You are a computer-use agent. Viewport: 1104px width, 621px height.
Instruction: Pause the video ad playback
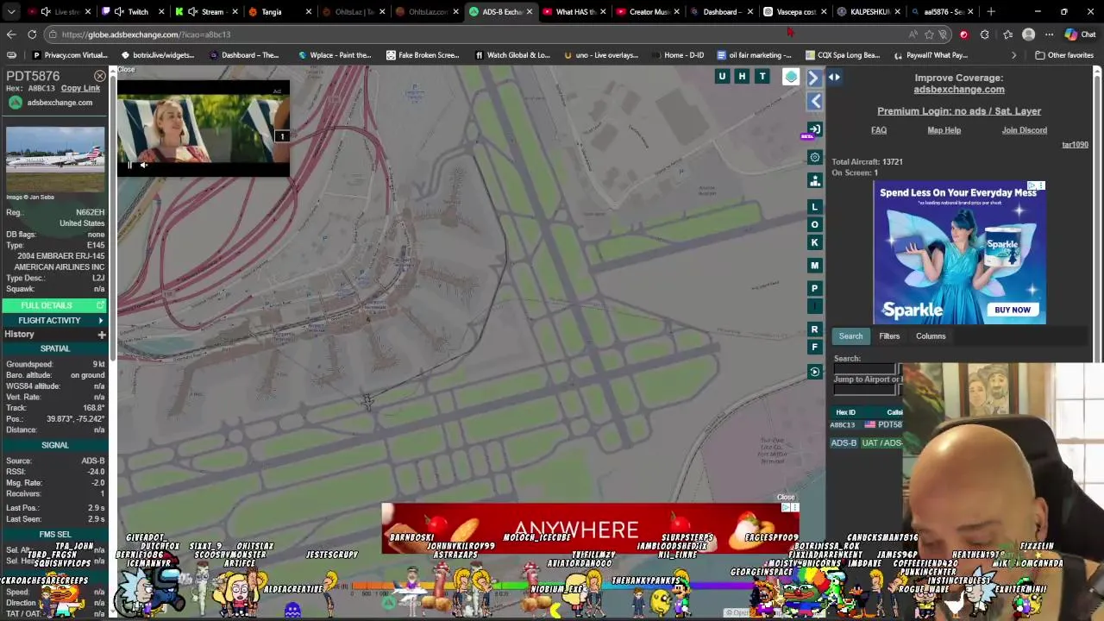click(x=130, y=165)
